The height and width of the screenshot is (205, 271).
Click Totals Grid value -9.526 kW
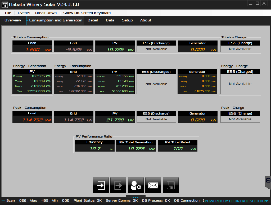74,49
